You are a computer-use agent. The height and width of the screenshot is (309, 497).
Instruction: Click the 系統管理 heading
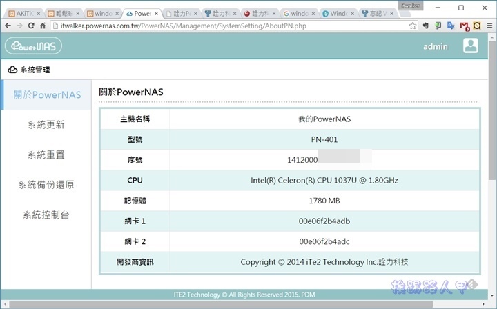click(35, 70)
